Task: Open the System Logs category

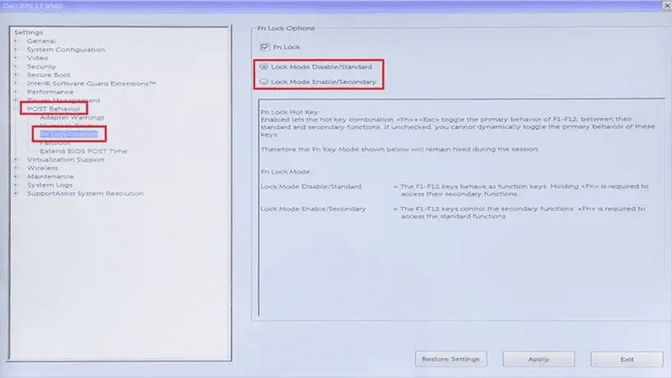Action: point(50,186)
